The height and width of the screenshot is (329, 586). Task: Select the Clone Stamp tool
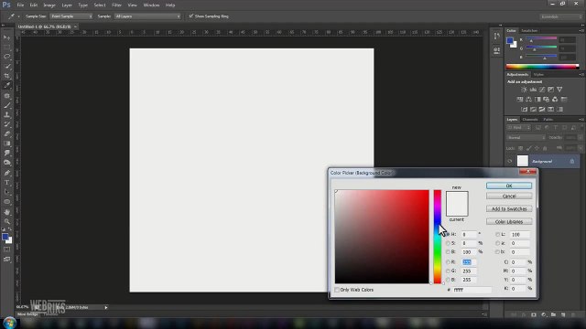click(x=6, y=114)
